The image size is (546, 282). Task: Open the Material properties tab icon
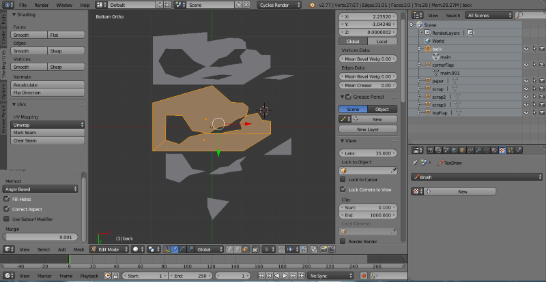coord(494,151)
